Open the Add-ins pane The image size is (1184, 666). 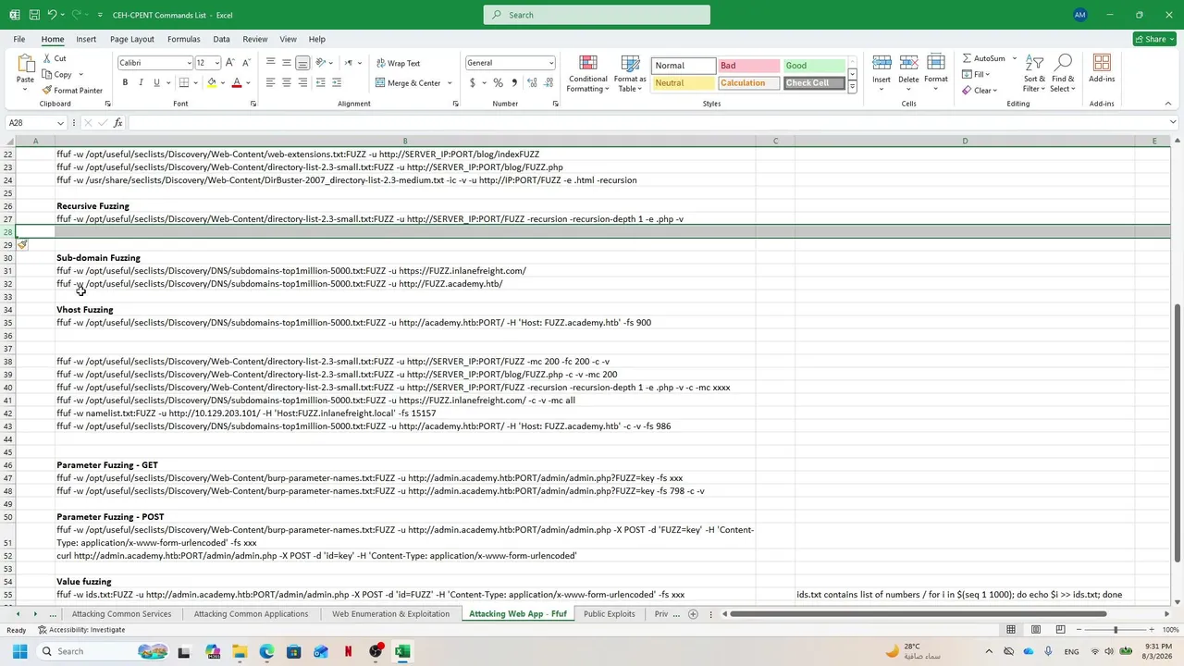coord(1102,69)
